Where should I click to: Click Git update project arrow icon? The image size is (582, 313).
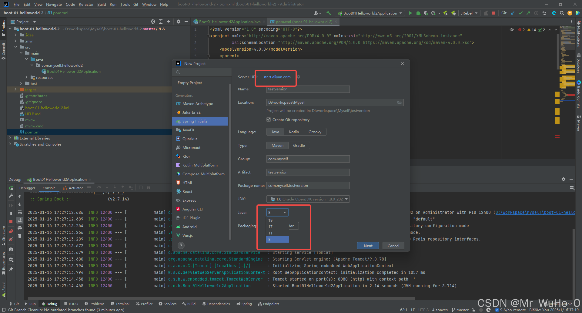(x=513, y=13)
